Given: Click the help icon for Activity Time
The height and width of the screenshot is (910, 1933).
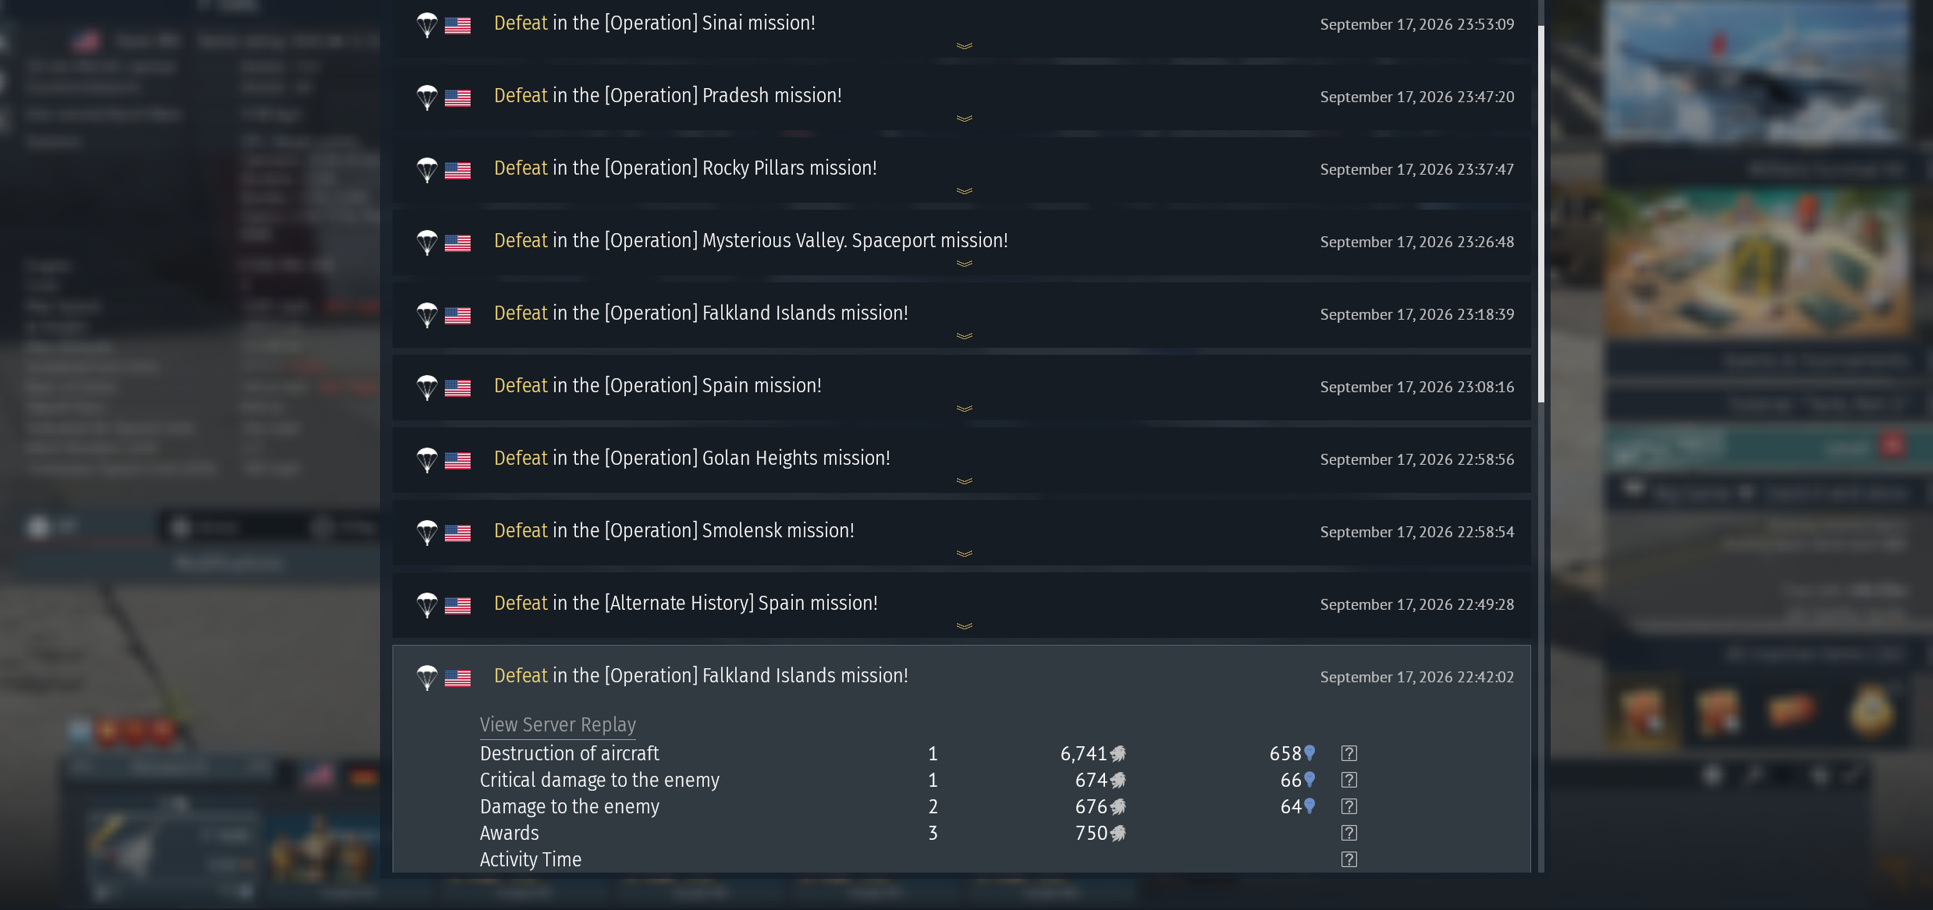Looking at the screenshot, I should [x=1348, y=859].
